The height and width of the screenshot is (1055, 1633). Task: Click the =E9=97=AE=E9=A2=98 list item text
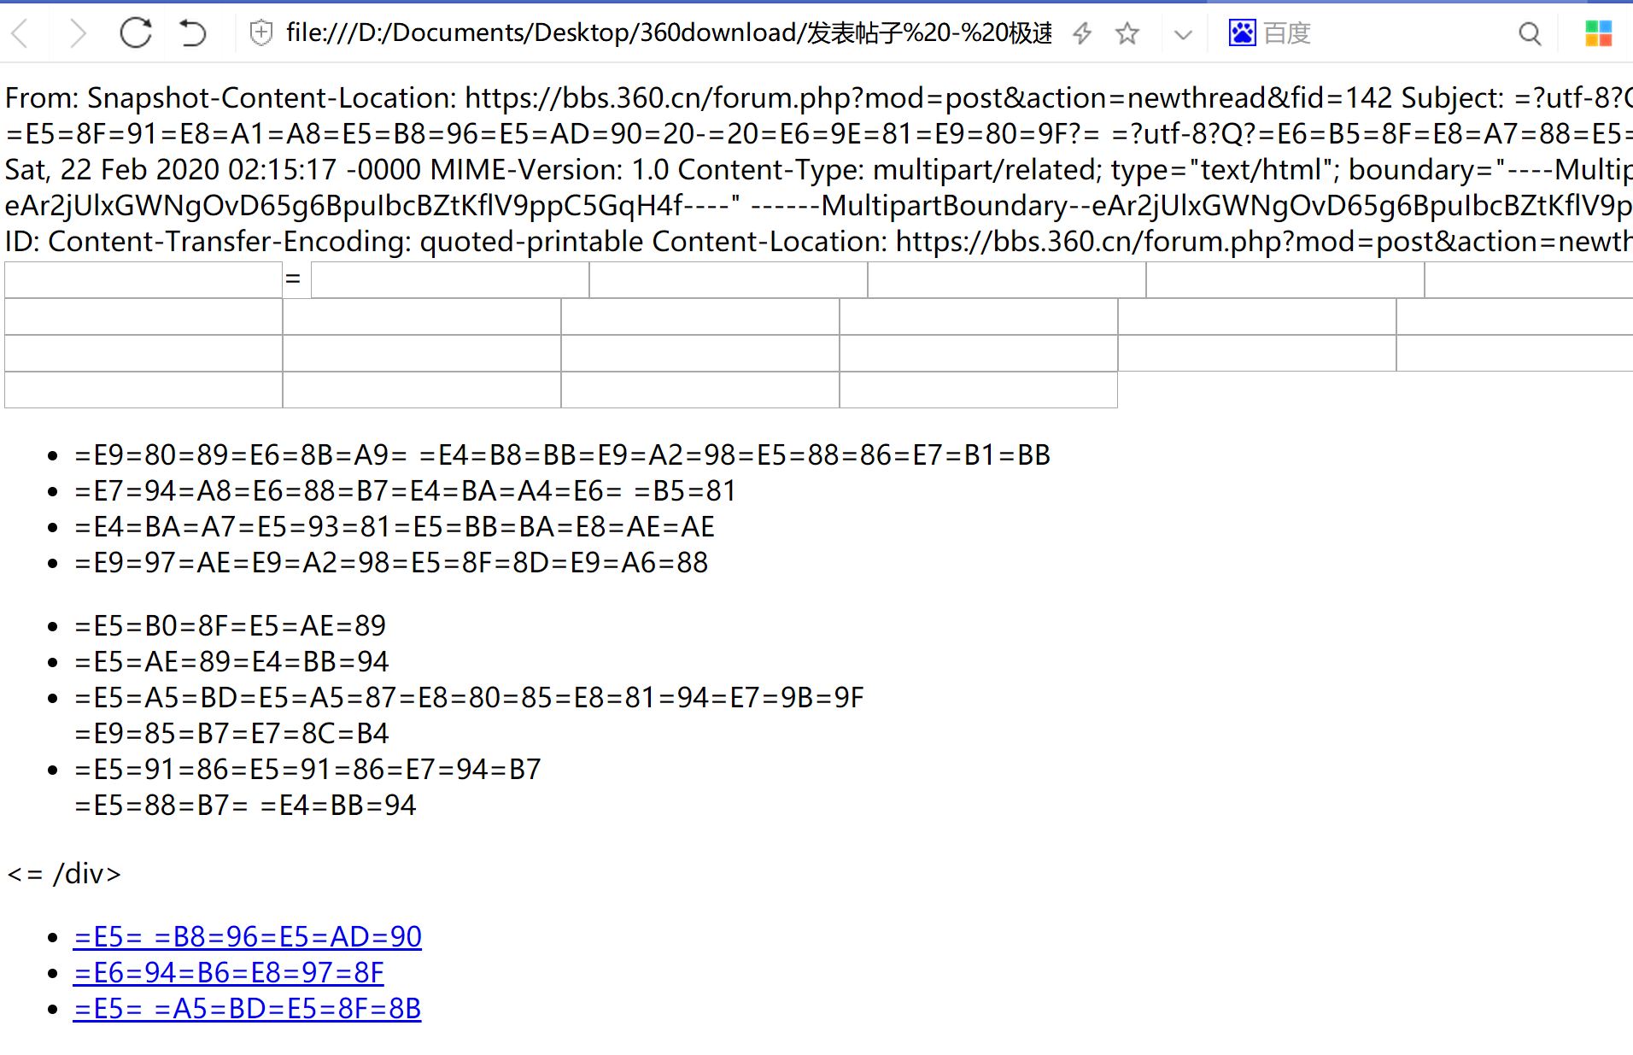391,563
